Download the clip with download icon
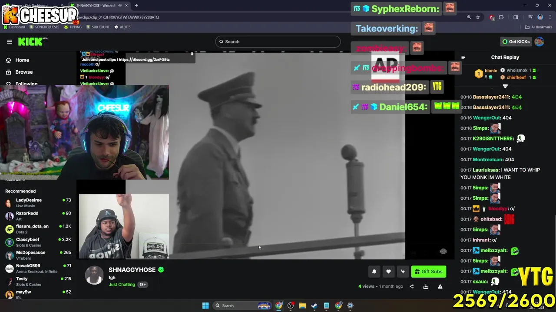 [426, 286]
